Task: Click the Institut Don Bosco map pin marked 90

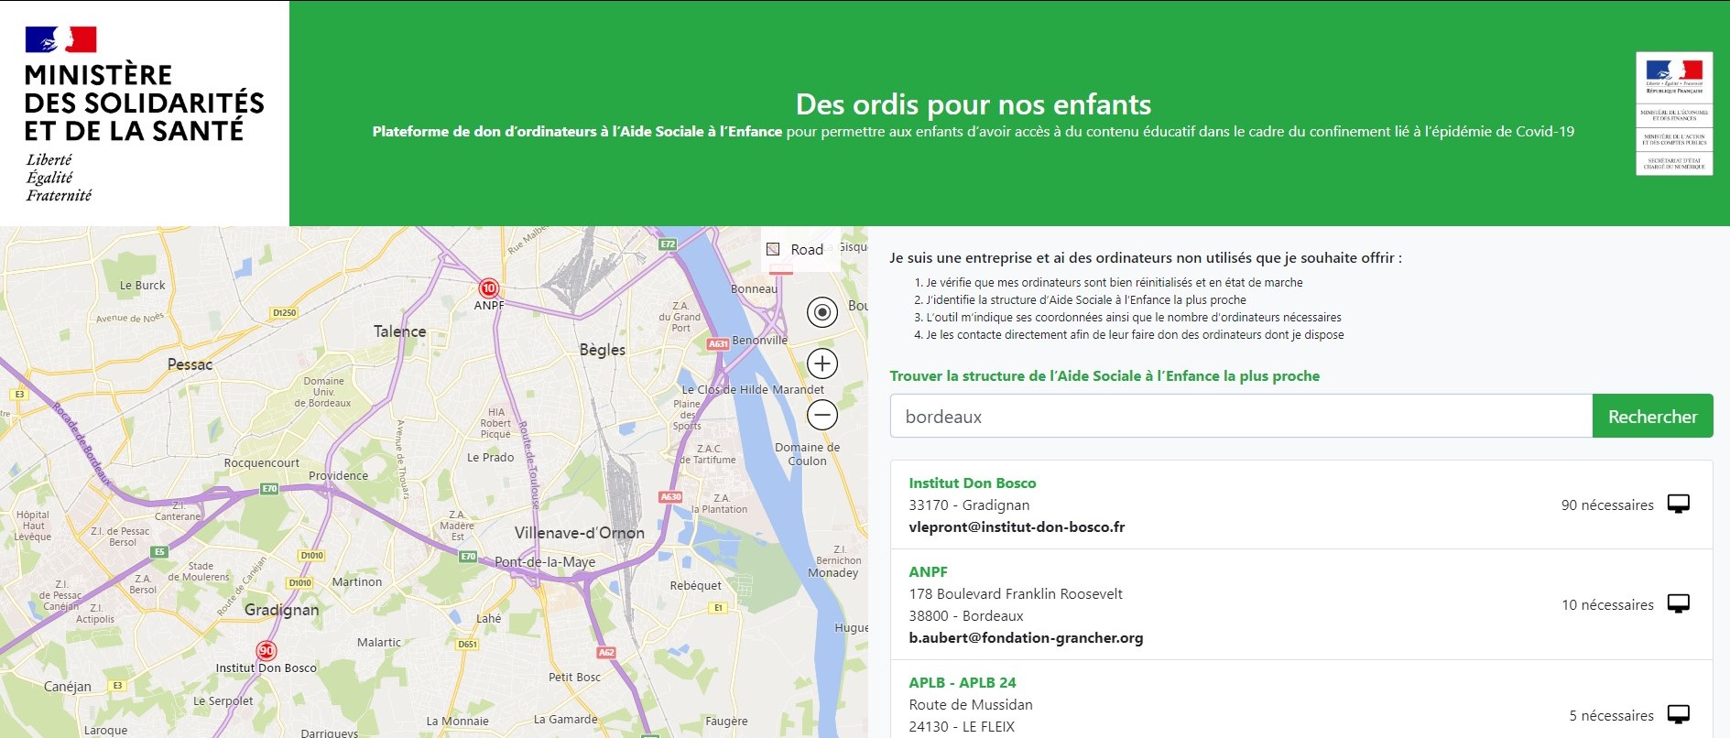Action: pyautogui.click(x=266, y=651)
